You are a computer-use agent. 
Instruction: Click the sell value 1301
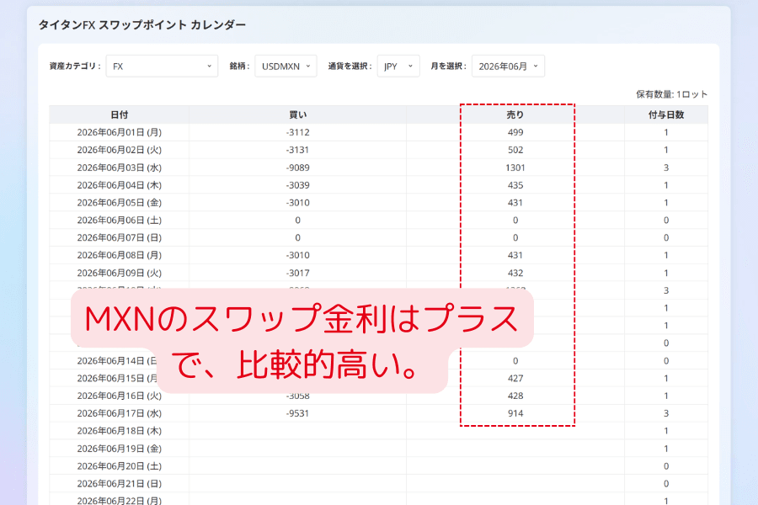[515, 167]
